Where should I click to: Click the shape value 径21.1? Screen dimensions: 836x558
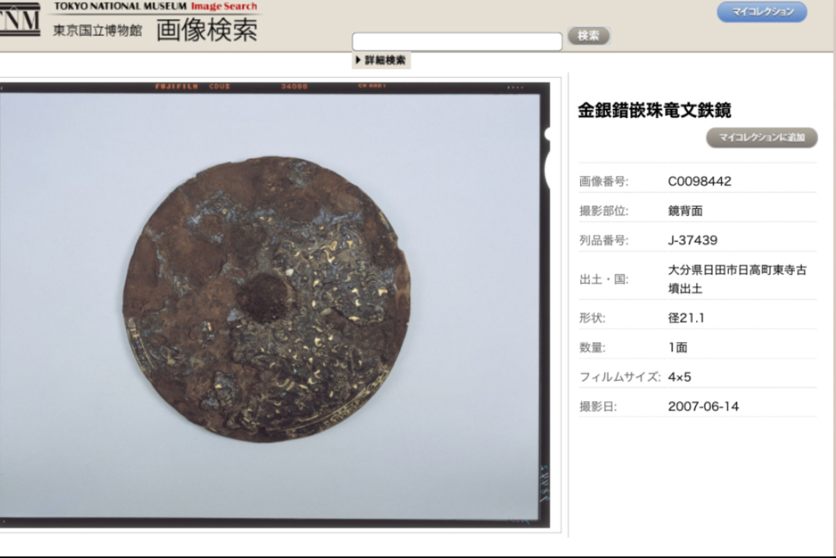pos(686,318)
